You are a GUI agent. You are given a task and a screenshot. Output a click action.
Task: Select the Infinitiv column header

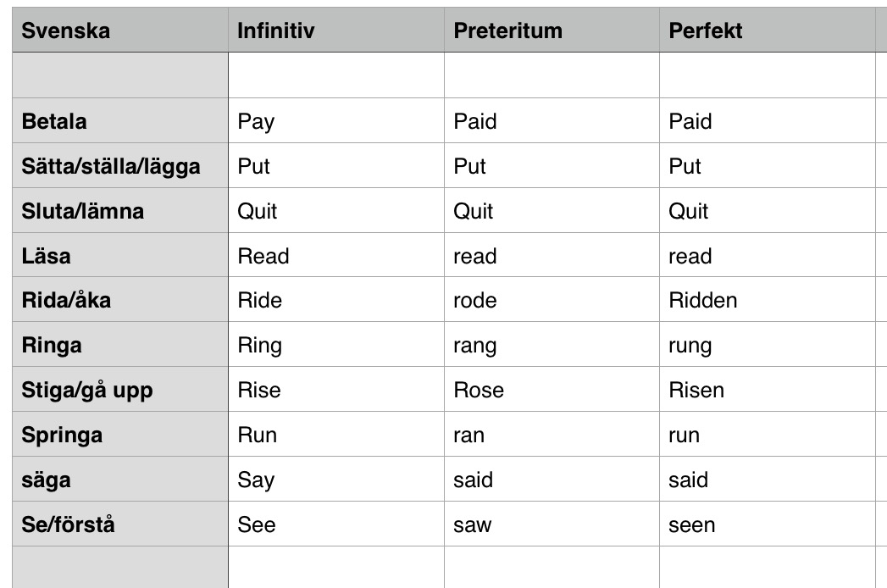pyautogui.click(x=336, y=30)
